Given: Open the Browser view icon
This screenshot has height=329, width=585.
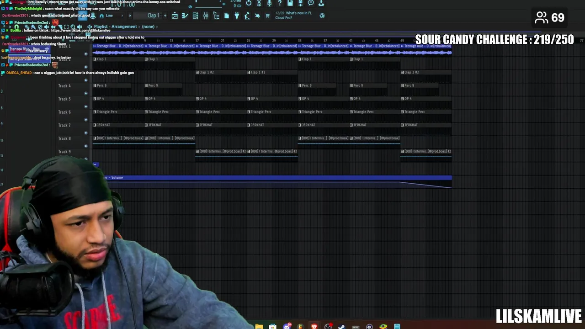Looking at the screenshot, I should click(x=216, y=16).
